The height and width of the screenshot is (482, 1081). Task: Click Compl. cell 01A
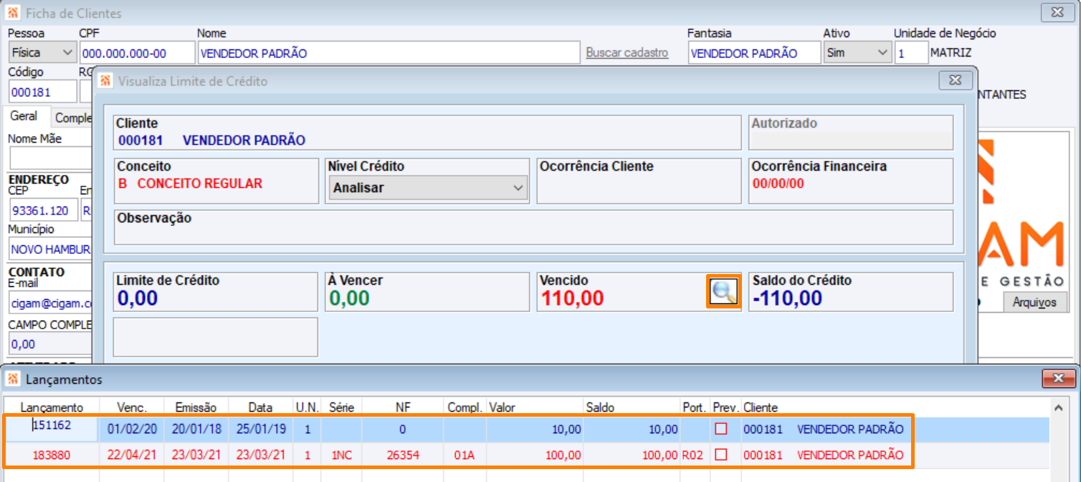[465, 455]
